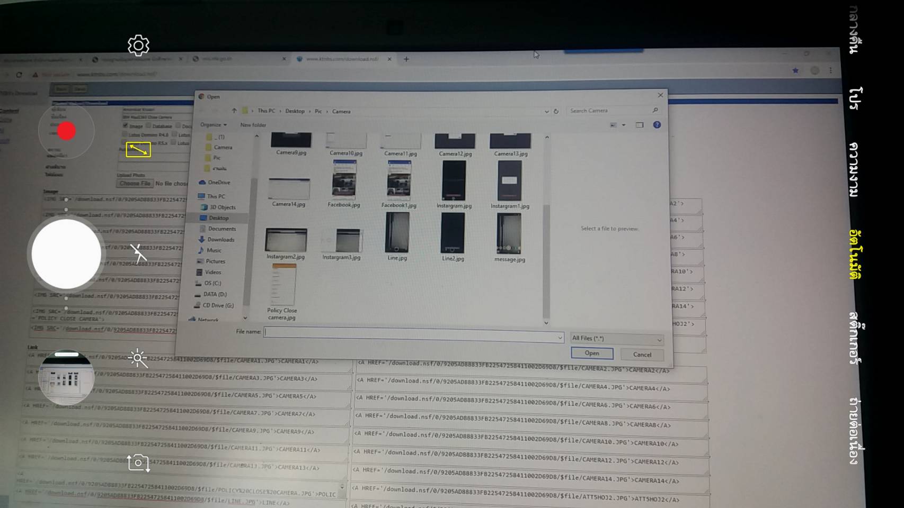Select This PC in breadcrumb path
The width and height of the screenshot is (904, 508).
(266, 111)
